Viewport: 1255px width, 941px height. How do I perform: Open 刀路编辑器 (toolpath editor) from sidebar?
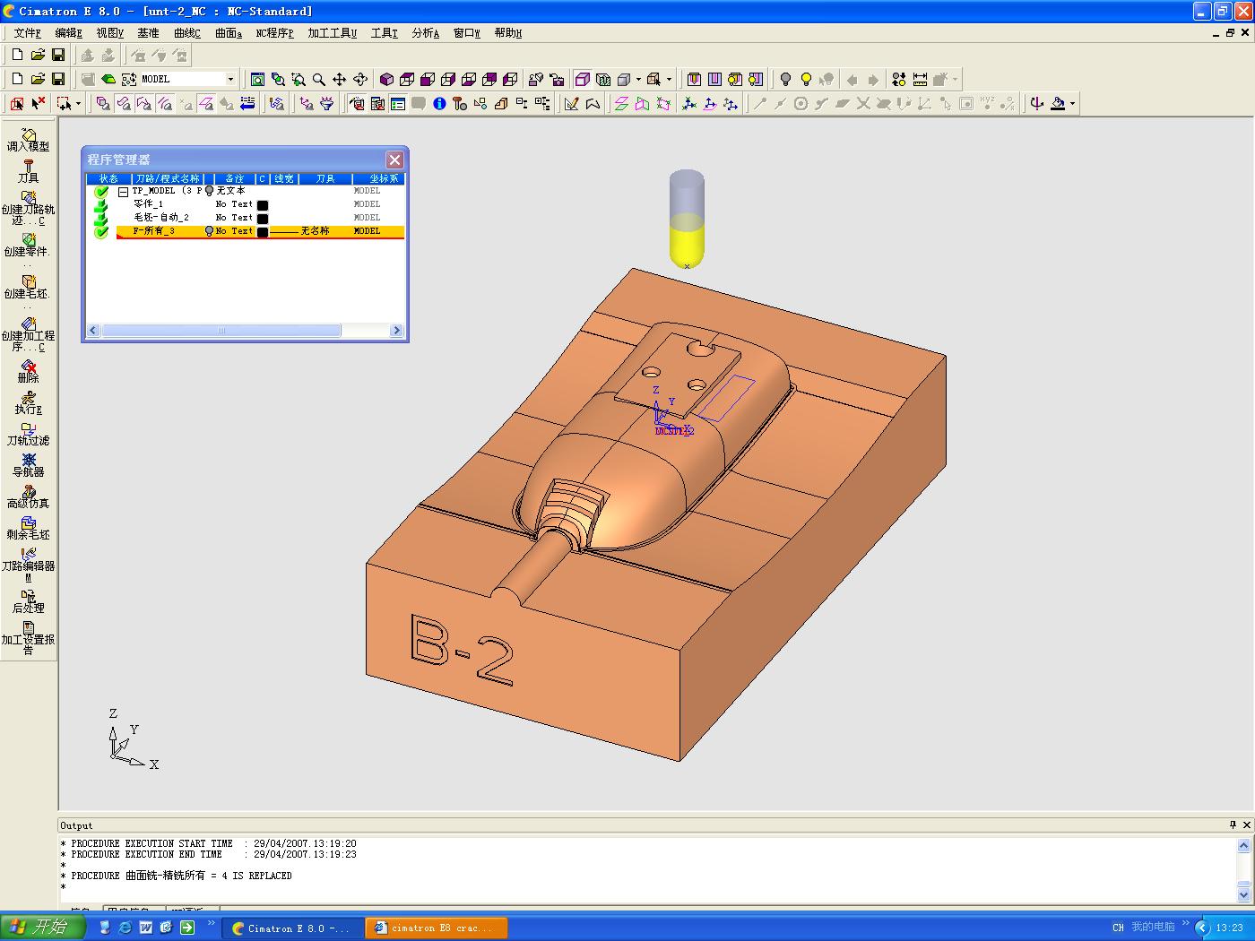pos(28,565)
